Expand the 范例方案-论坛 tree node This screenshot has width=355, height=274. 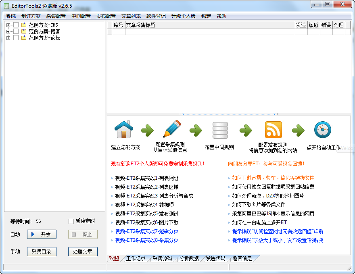8,38
